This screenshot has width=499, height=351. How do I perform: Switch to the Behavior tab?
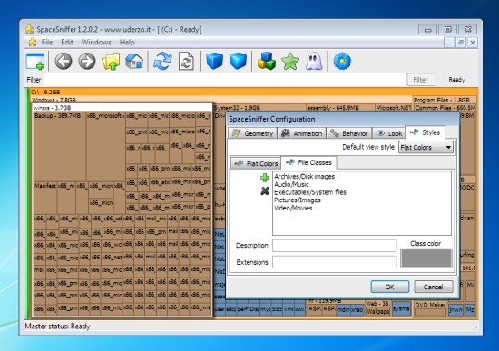tap(349, 133)
